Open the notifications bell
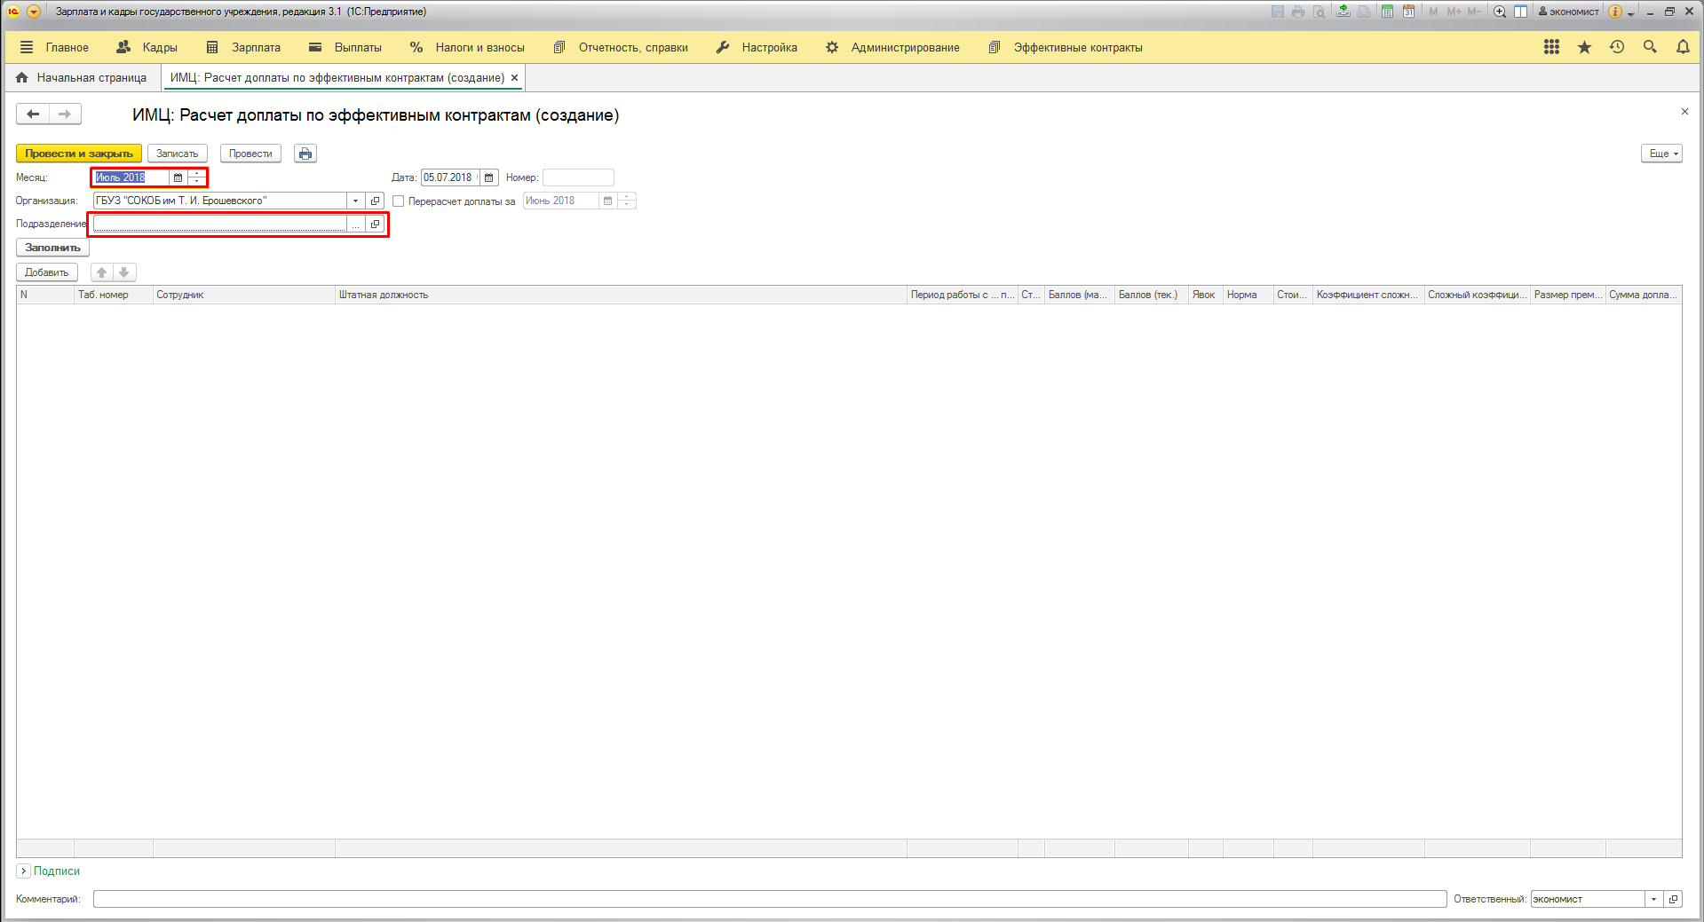This screenshot has width=1704, height=922. tap(1683, 48)
